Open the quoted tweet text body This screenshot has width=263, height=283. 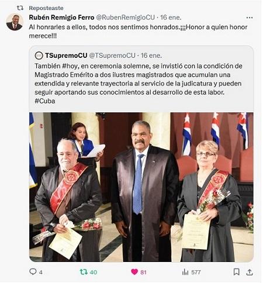click(139, 84)
